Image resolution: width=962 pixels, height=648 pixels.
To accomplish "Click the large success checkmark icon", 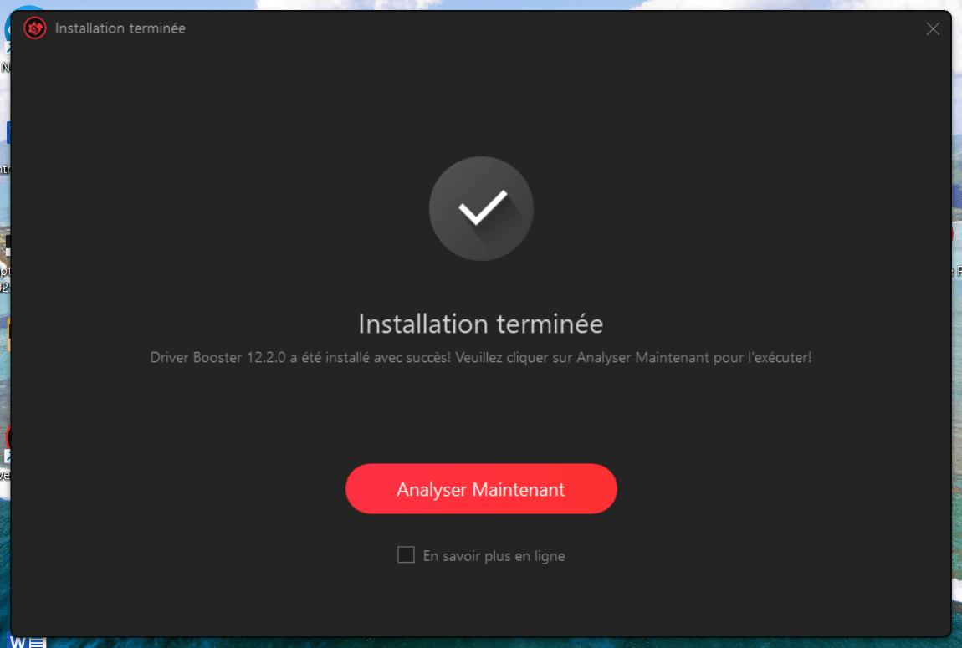I will pyautogui.click(x=481, y=208).
